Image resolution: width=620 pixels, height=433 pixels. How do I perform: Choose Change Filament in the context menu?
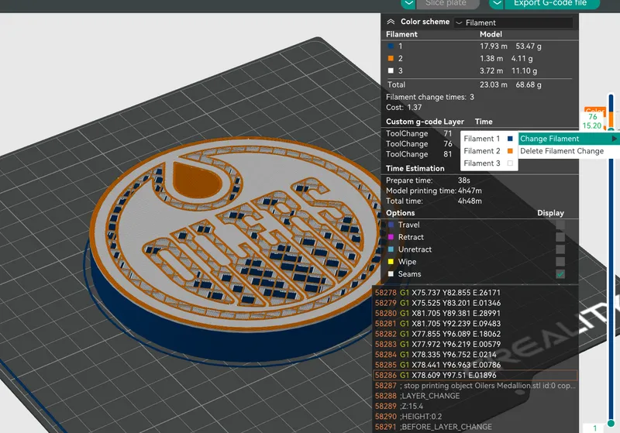click(x=569, y=139)
